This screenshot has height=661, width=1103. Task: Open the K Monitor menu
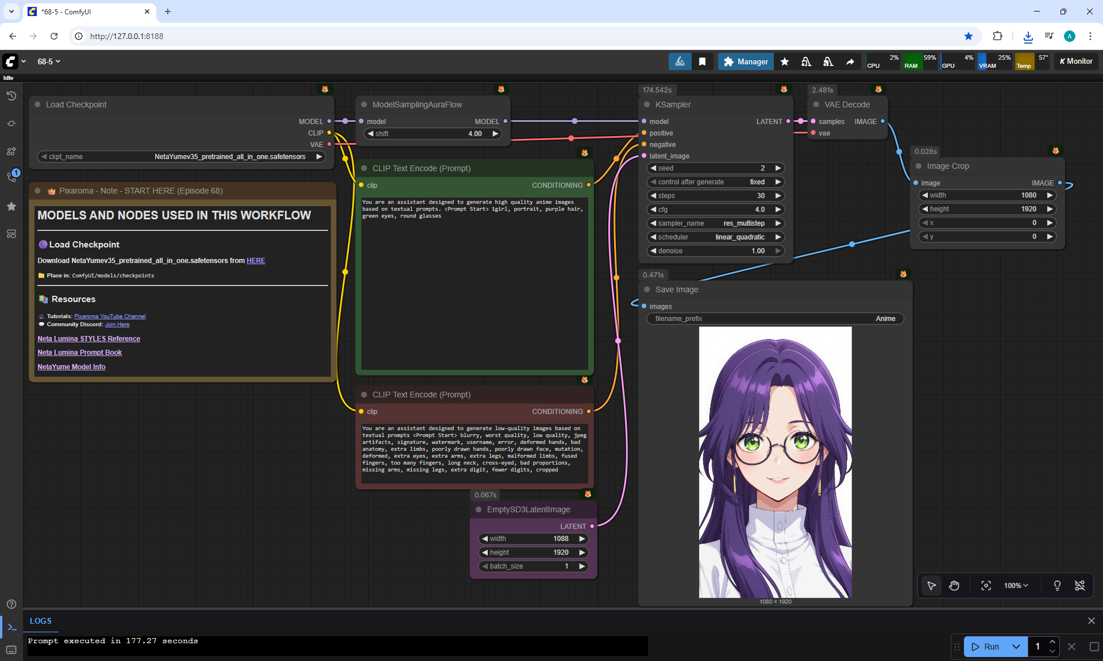pos(1076,61)
